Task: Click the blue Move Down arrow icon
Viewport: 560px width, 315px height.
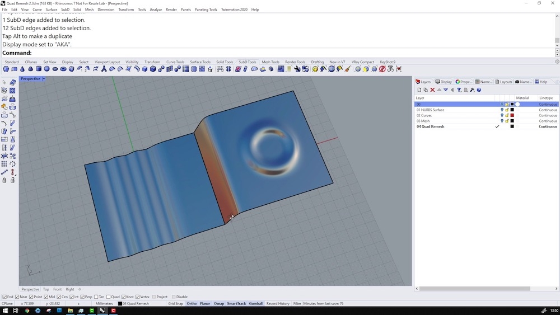Action: click(446, 90)
